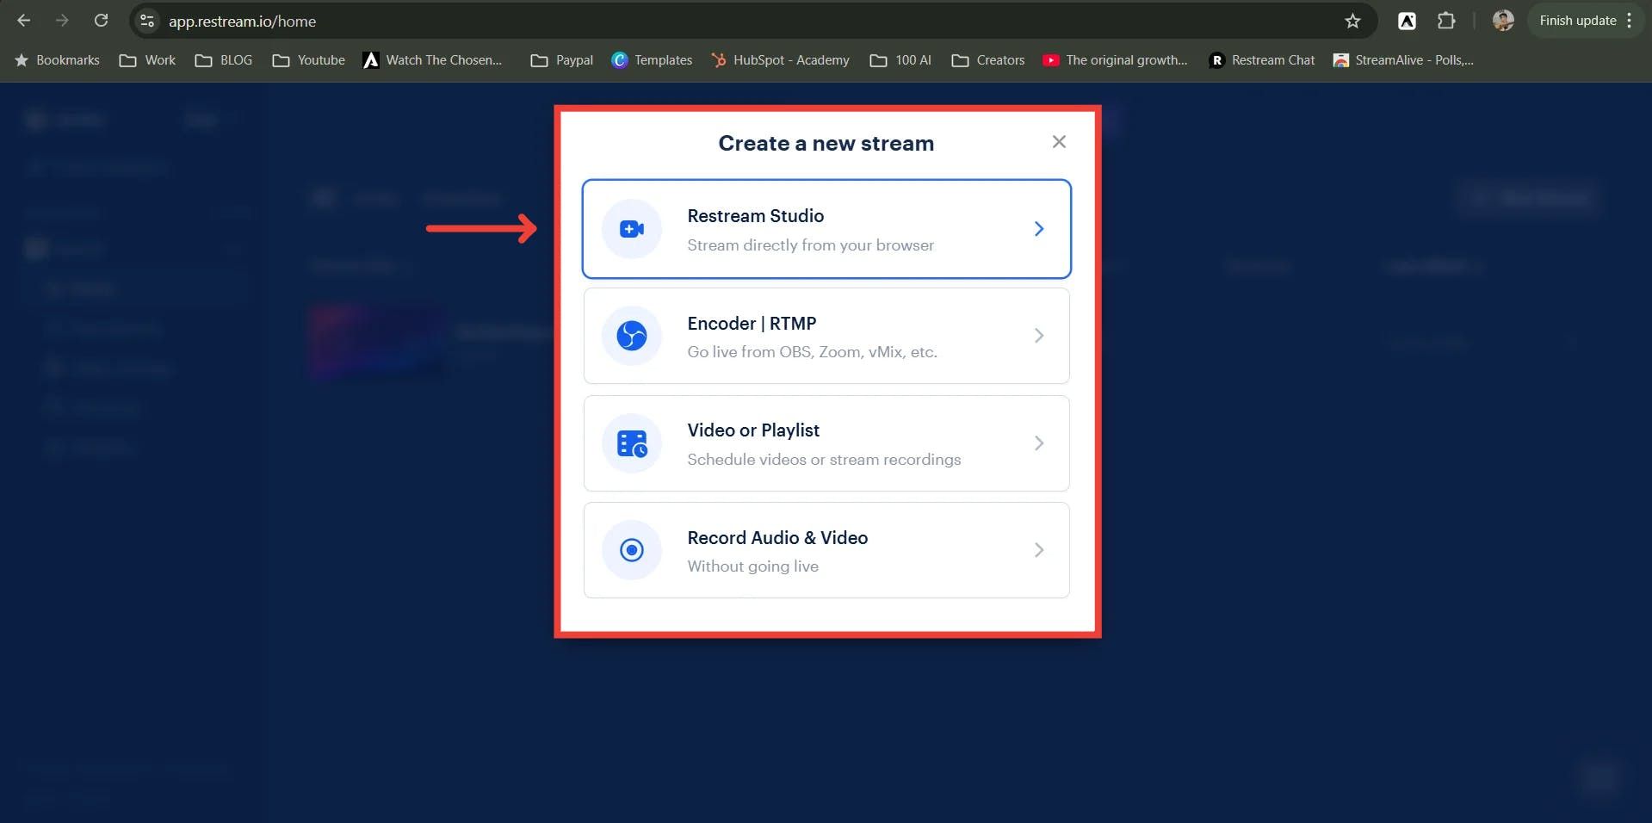View site information for app.restream.io
The image size is (1652, 823).
pos(147,21)
